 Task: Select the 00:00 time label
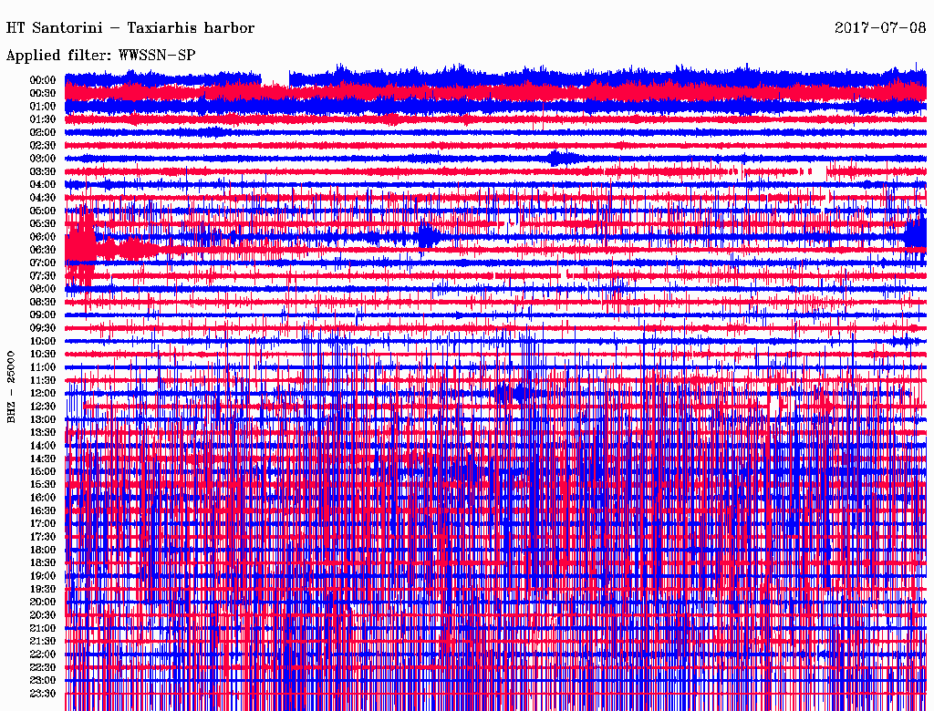click(43, 80)
